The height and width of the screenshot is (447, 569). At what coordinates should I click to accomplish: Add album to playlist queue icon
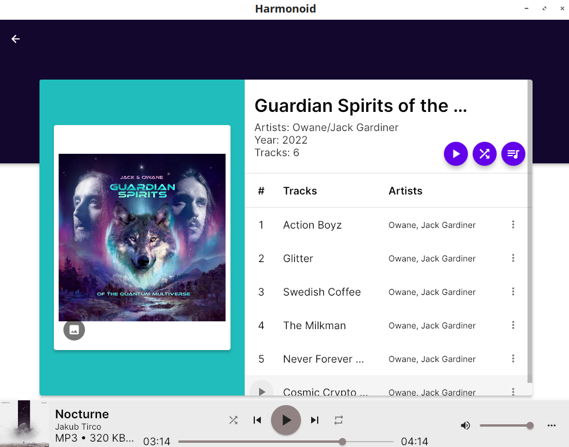pyautogui.click(x=513, y=154)
